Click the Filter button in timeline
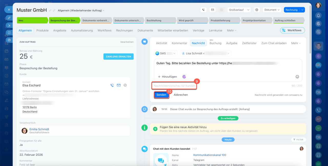 (x=298, y=140)
